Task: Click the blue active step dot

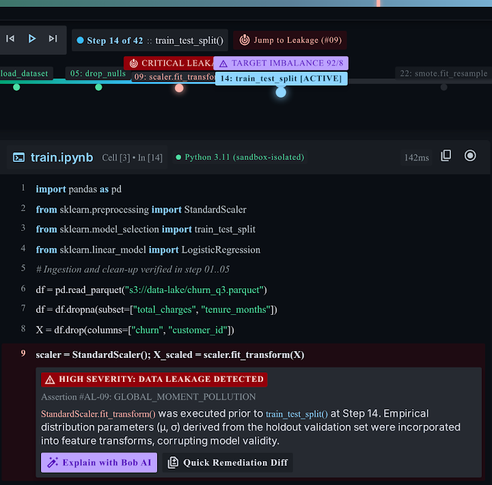Action: click(x=281, y=92)
